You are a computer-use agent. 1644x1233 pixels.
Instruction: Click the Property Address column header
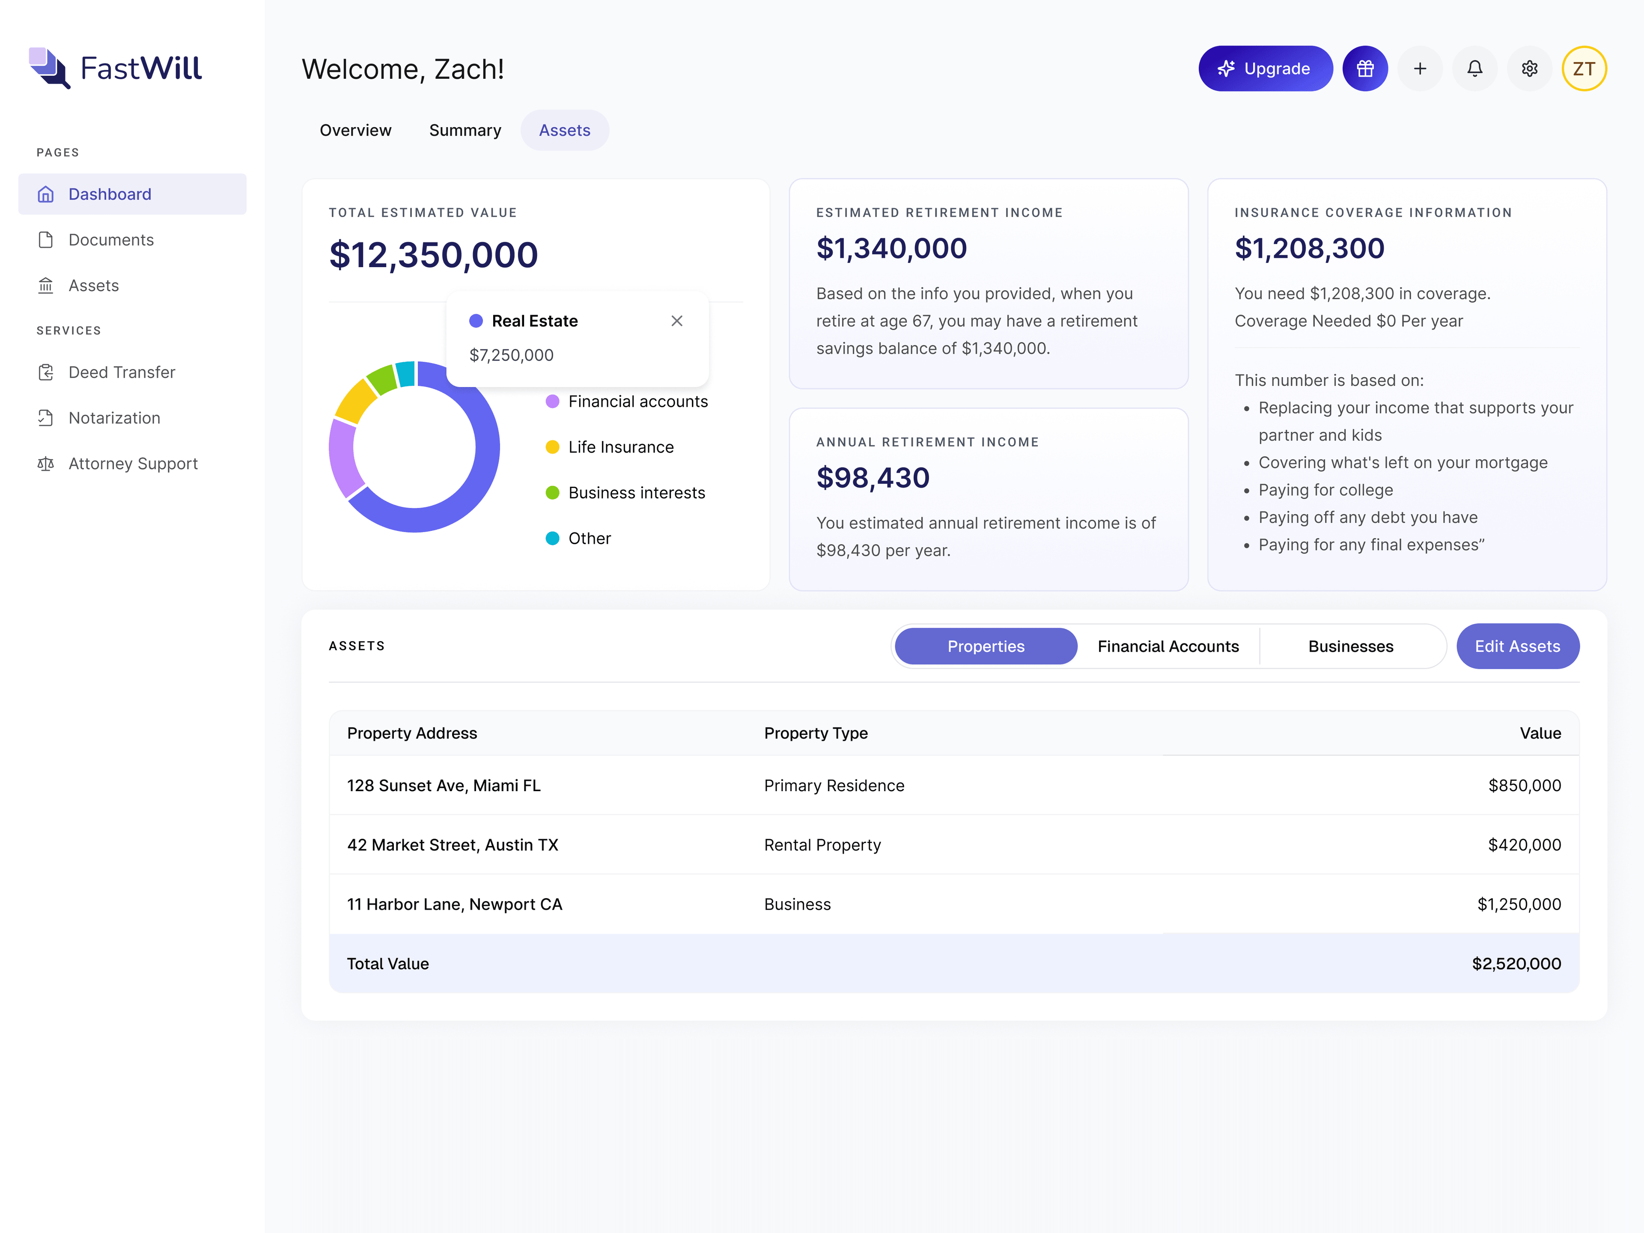tap(412, 733)
